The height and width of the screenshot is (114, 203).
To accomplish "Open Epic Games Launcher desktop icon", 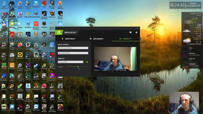I will click(52, 5).
